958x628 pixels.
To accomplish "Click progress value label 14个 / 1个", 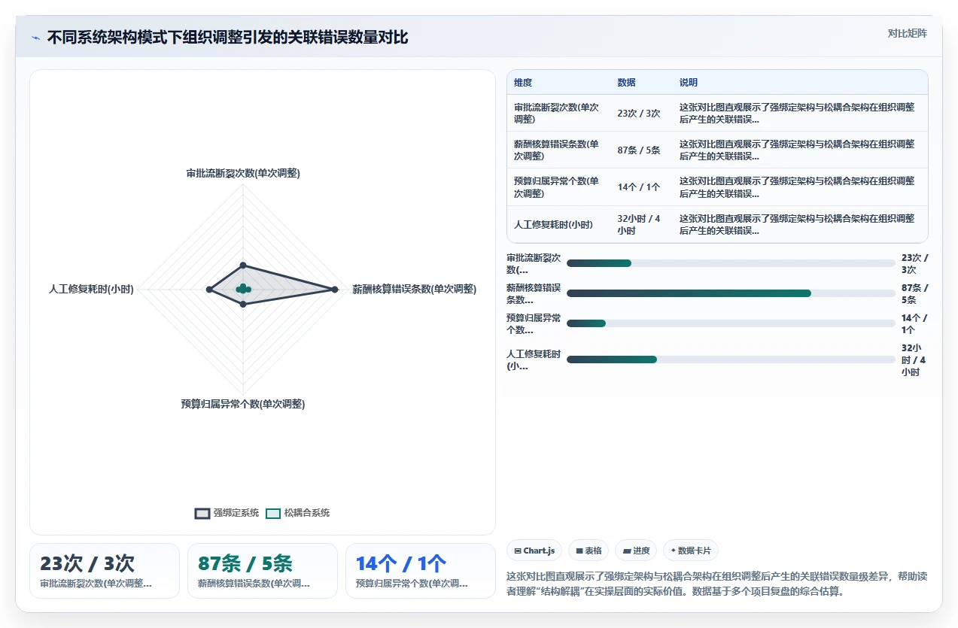I will pos(915,323).
